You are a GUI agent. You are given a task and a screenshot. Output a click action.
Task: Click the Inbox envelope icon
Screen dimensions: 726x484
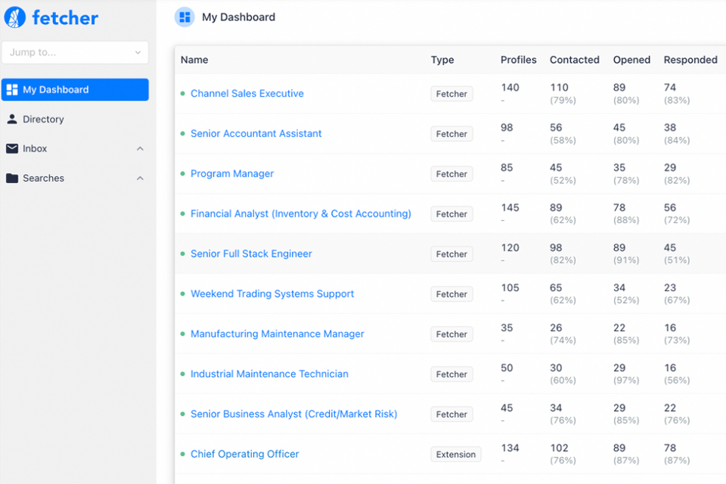(x=12, y=149)
